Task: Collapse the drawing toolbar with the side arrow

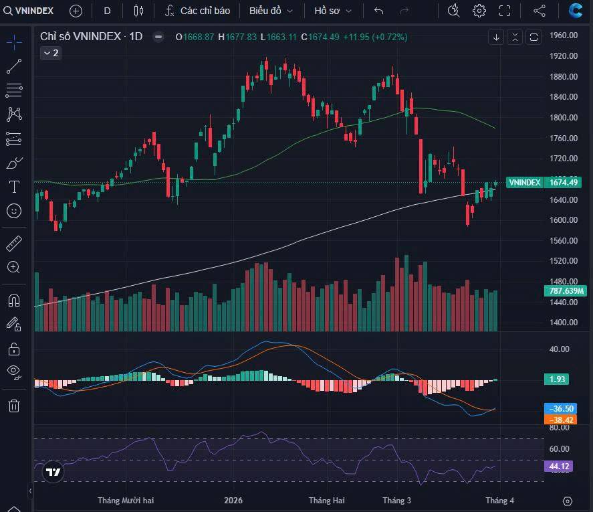Action: point(30,491)
